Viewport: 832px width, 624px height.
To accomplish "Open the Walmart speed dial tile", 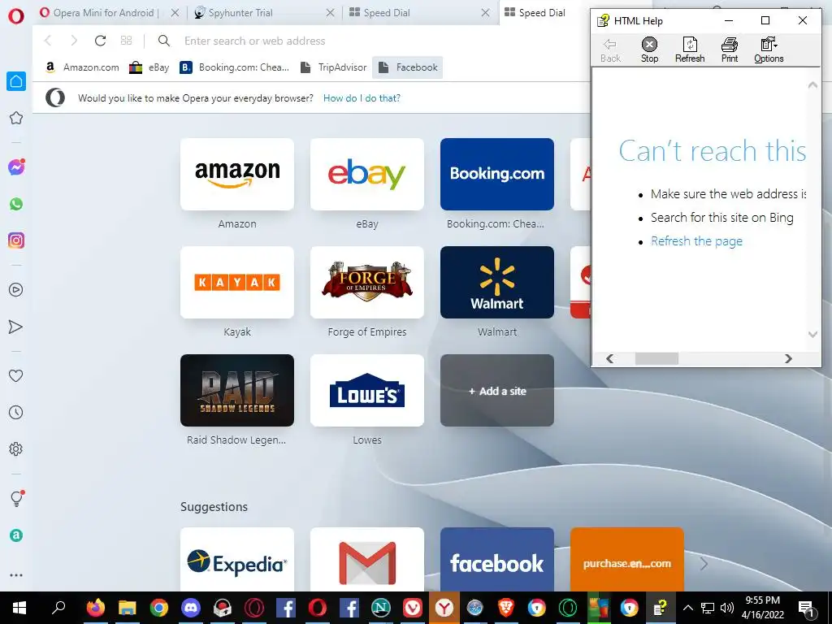I will point(497,282).
